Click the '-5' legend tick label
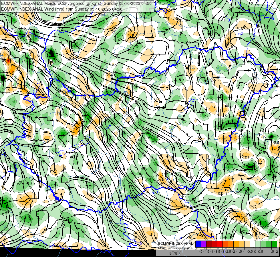280x257 pixels. click(x=201, y=252)
